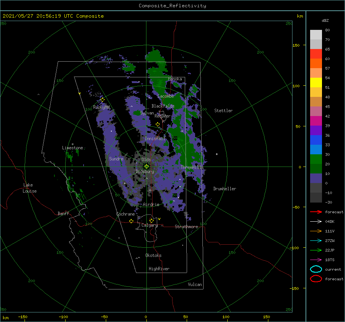Click the RockyMH label
The width and height of the screenshot is (345, 322).
click(101, 107)
